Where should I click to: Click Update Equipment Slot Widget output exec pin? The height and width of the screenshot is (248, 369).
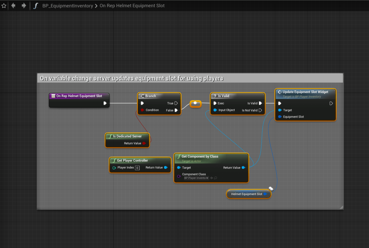pos(331,103)
